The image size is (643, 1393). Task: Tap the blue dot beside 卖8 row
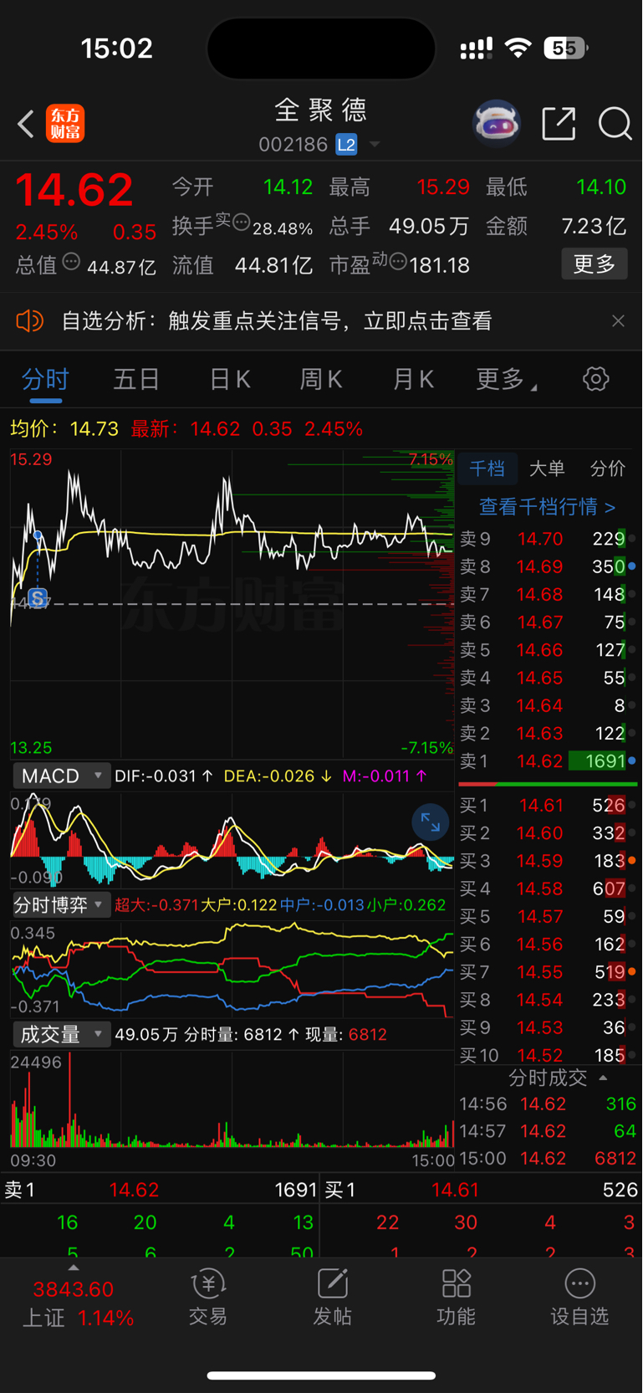tap(632, 566)
